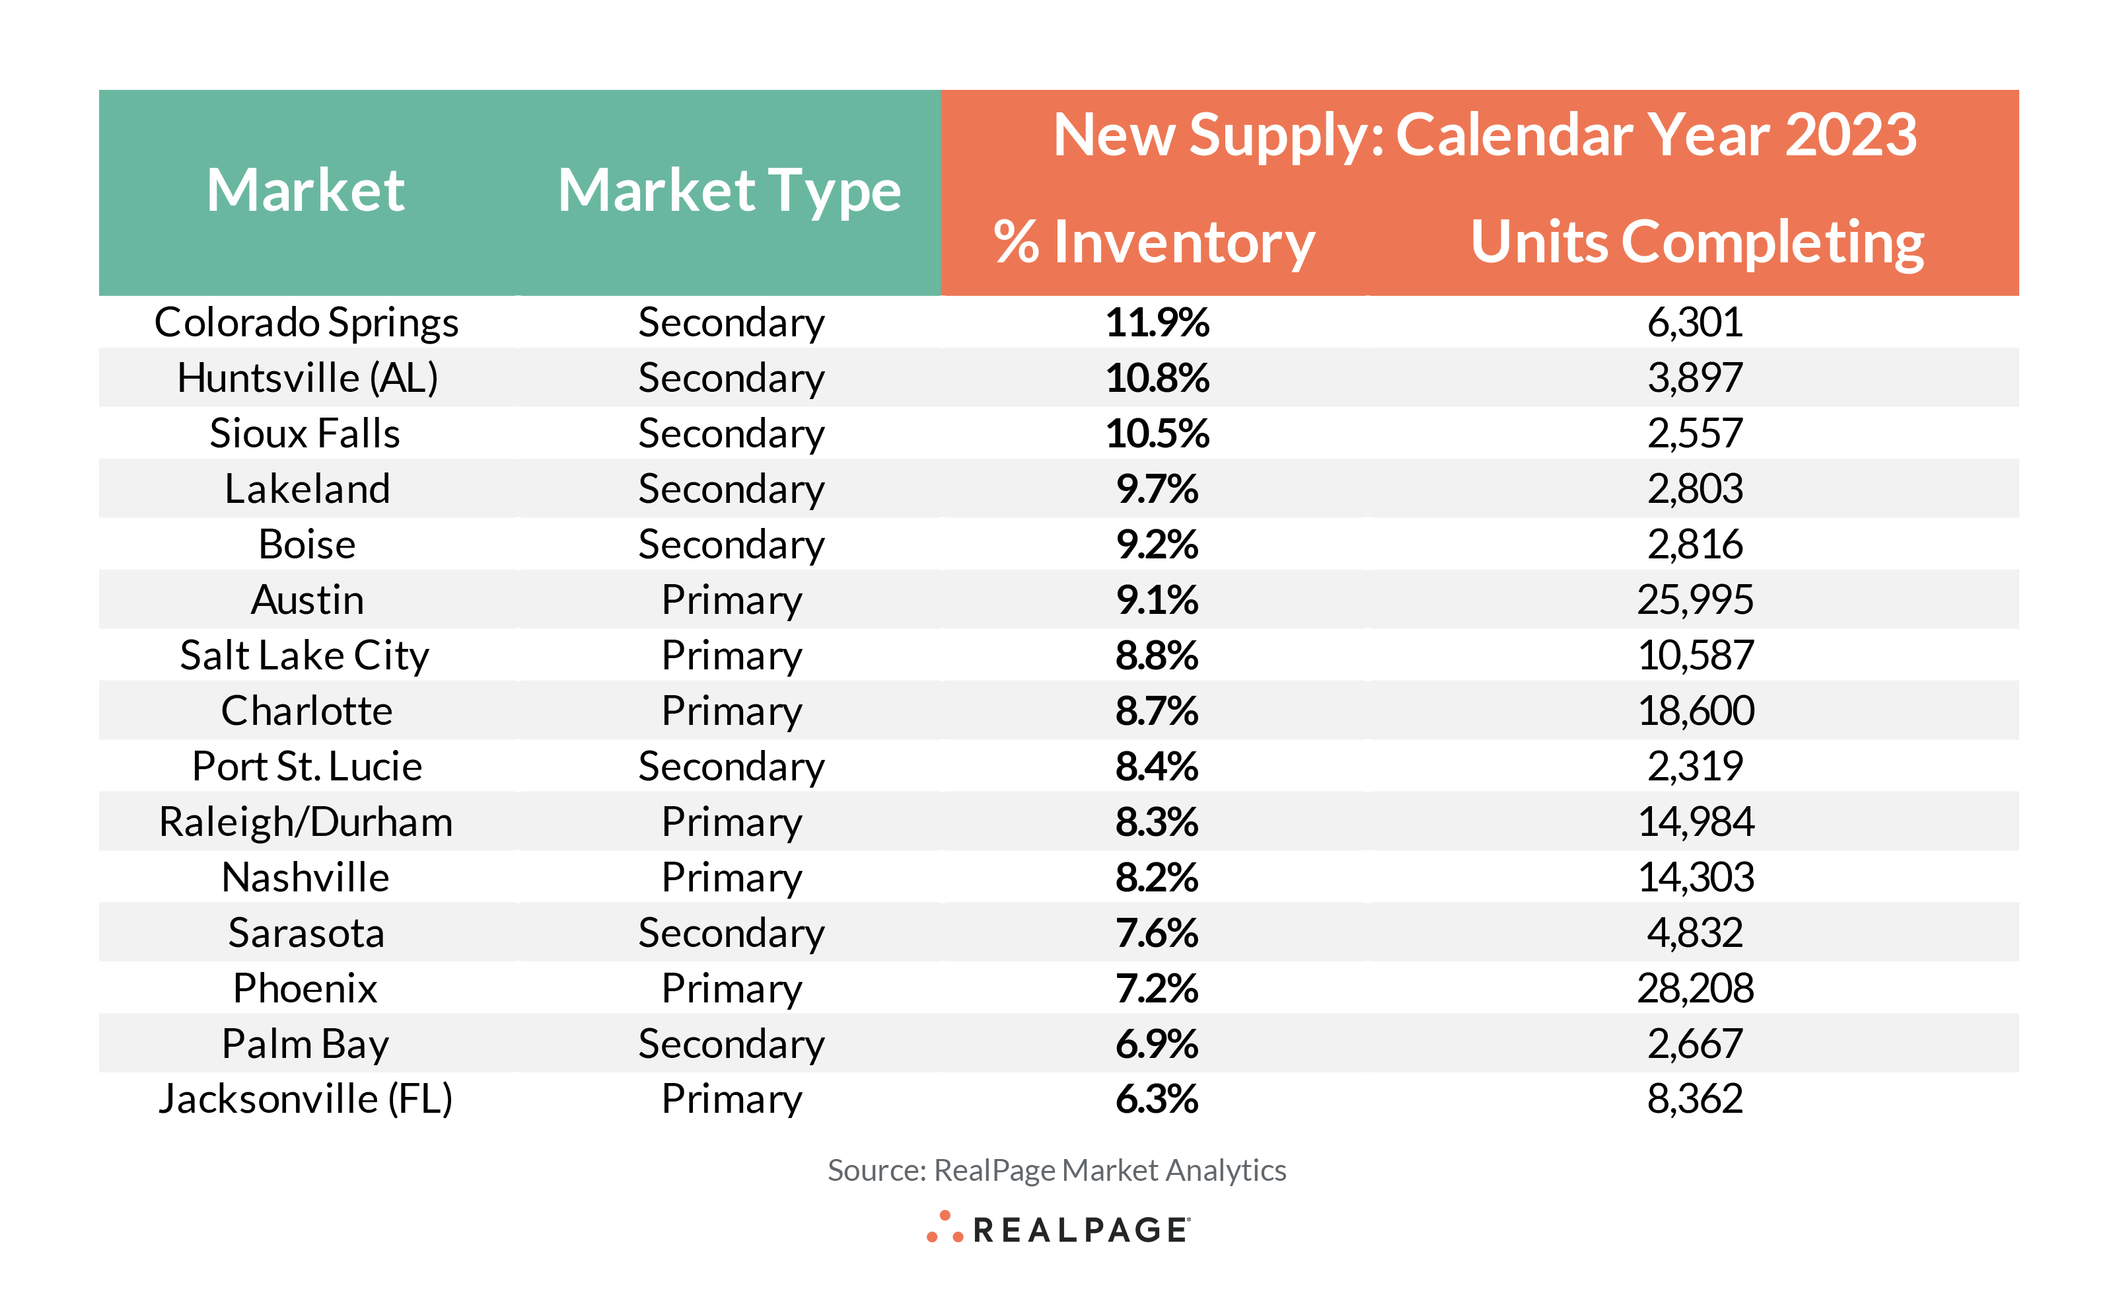
Task: Click the Secondary market type beside Palm Bay
Action: click(x=731, y=1044)
